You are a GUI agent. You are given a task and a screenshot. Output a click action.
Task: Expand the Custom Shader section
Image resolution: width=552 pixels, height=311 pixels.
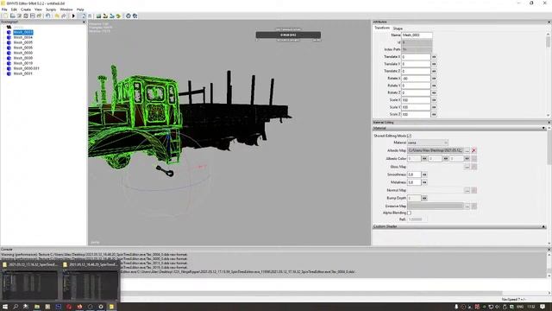click(x=460, y=226)
